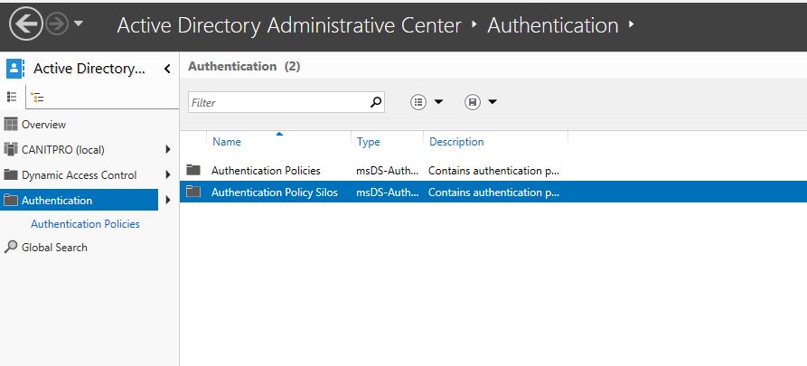
Task: Click Dynamic Access Control folder icon
Action: tap(10, 174)
